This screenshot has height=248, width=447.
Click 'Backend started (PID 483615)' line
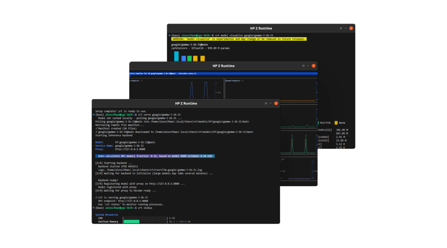(x=118, y=166)
